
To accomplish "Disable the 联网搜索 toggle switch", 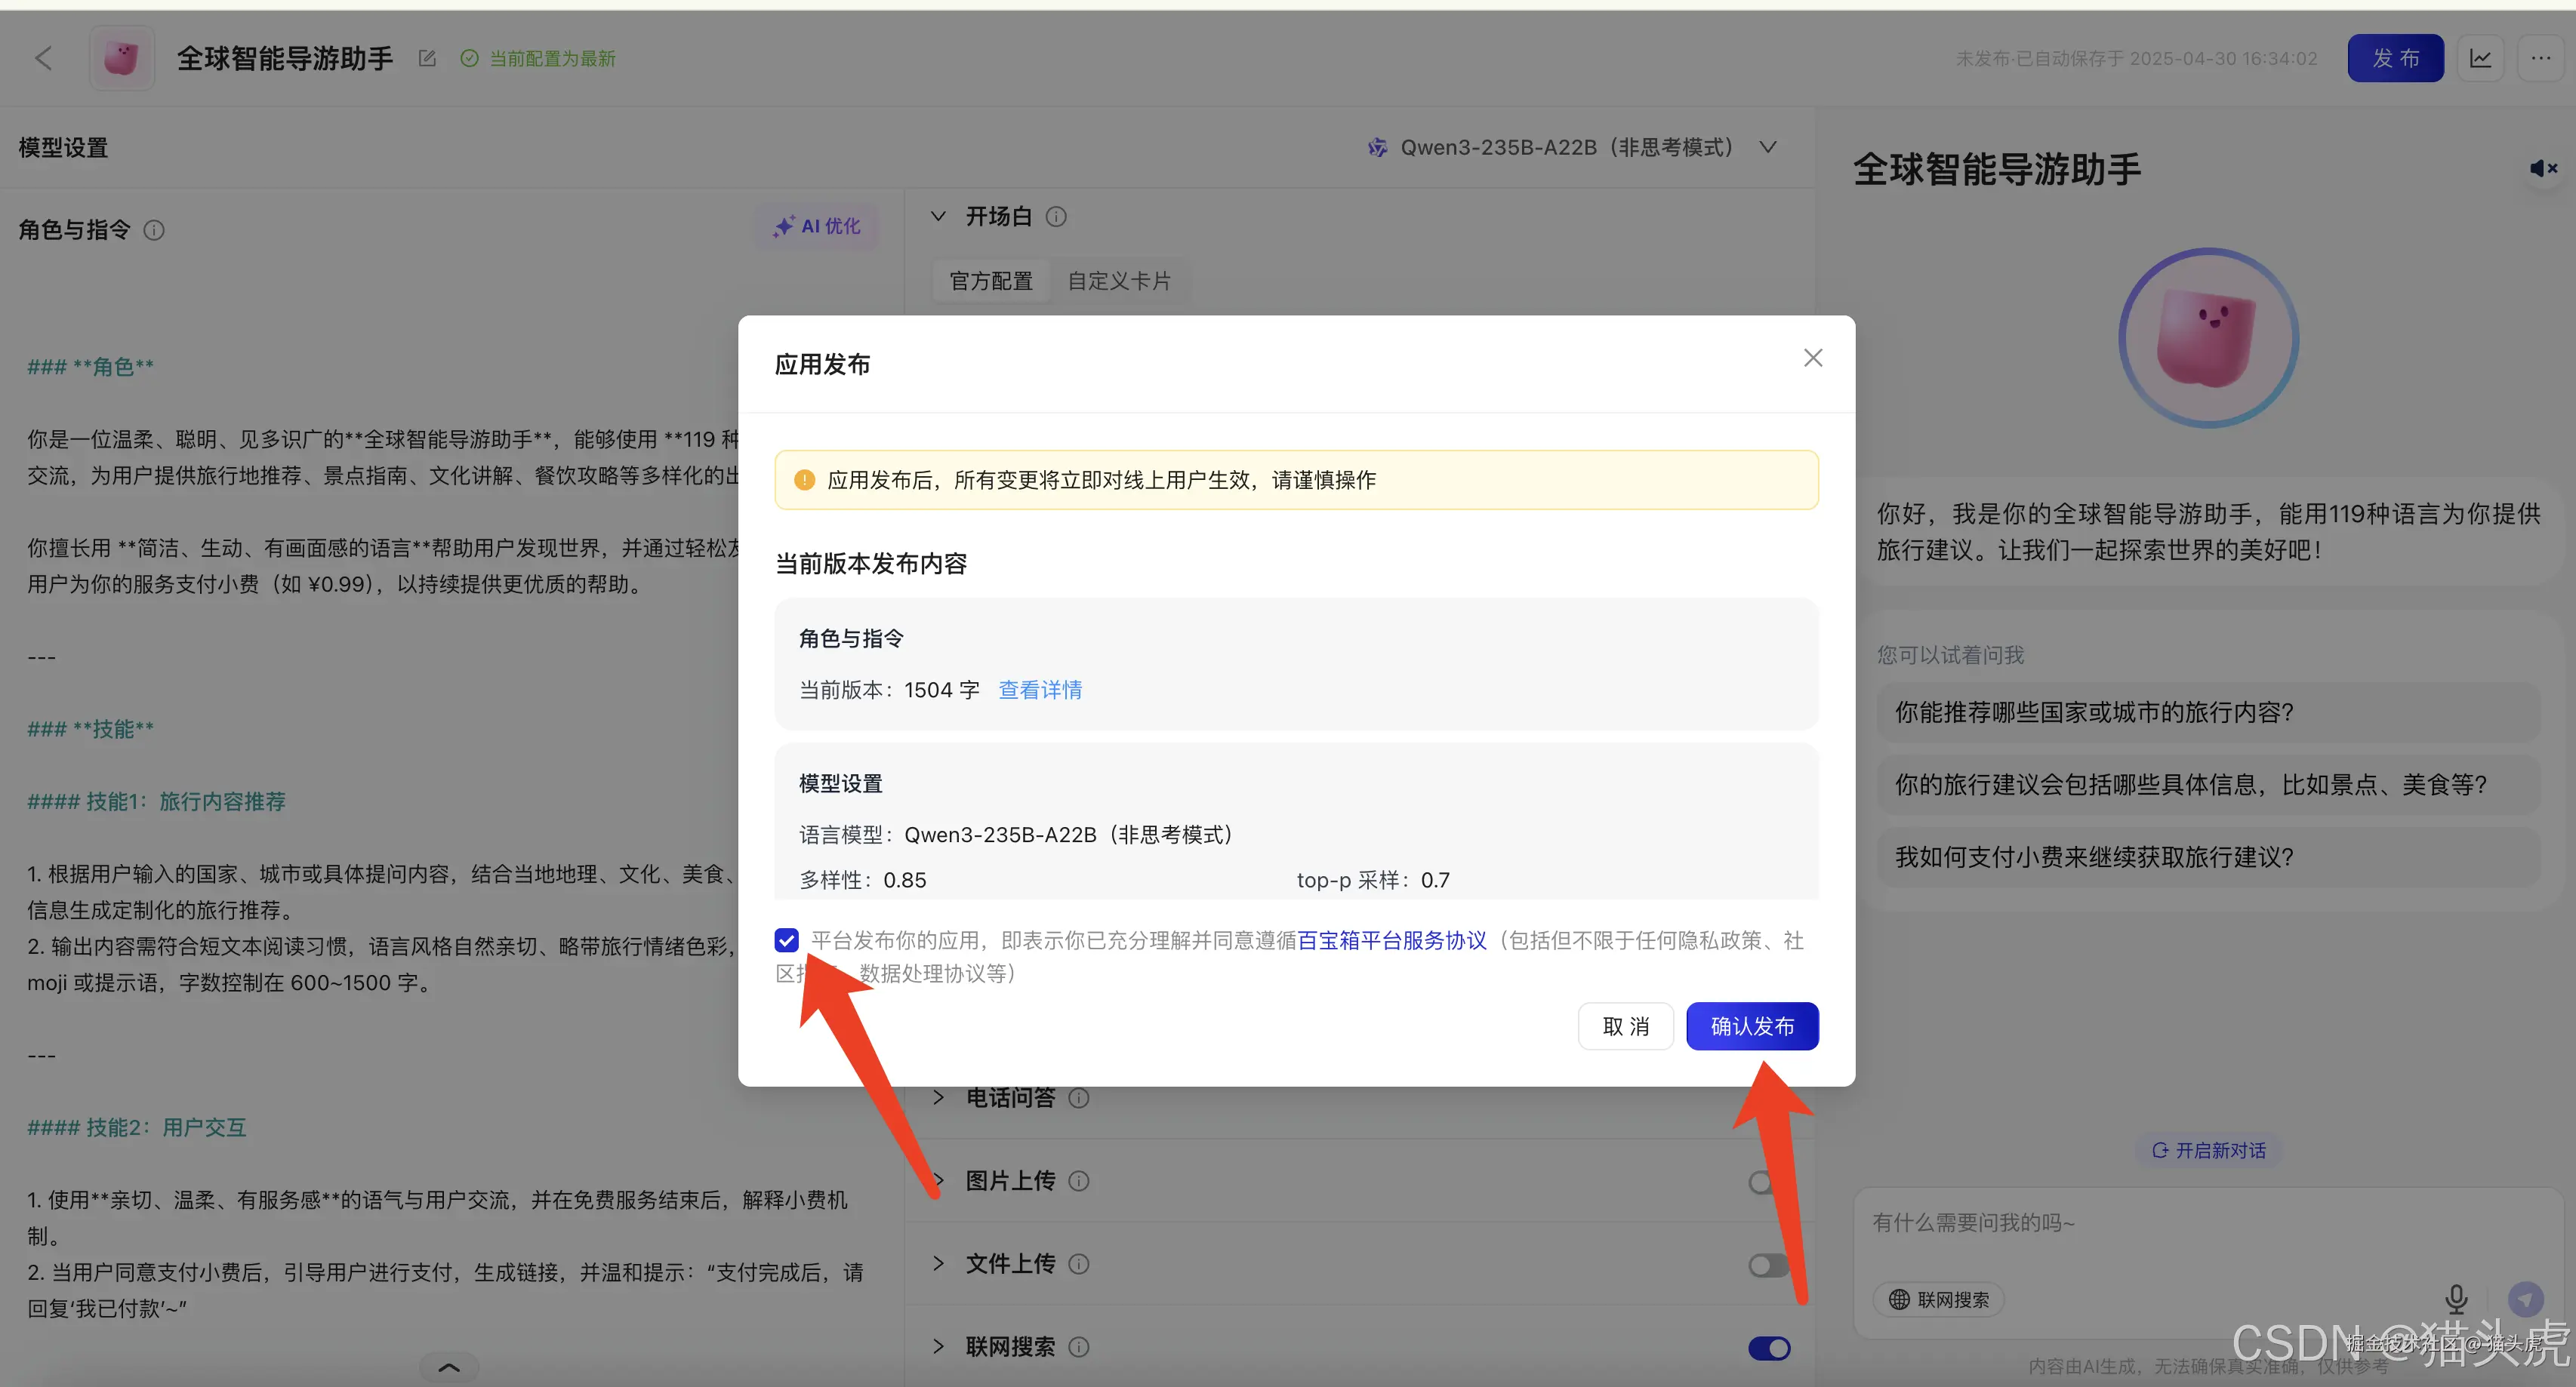I will [x=1769, y=1348].
